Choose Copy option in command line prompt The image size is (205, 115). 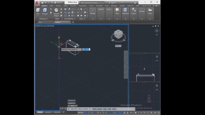click(105, 109)
